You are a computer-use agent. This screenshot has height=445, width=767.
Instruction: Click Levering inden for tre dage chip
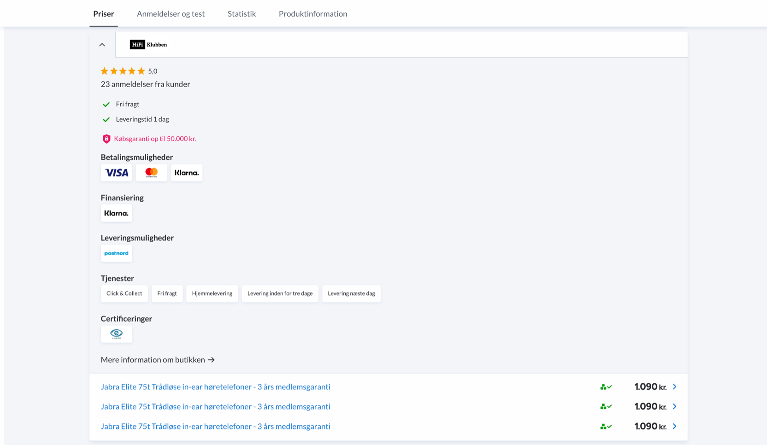(x=280, y=293)
